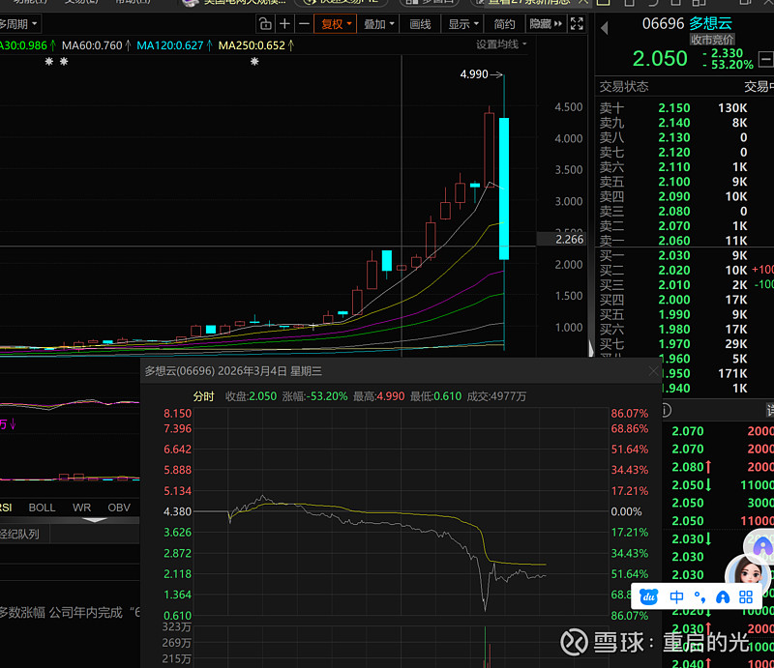Click 成交:4977万 in popup header
The width and height of the screenshot is (774, 668).
[496, 396]
